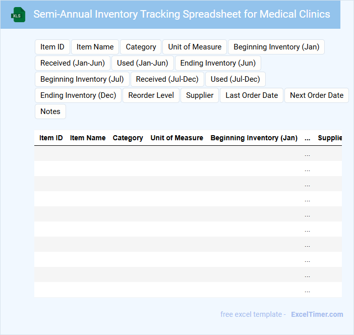This screenshot has width=354, height=335.
Task: Select the Ending Inventory (Jun) tag
Action: click(218, 63)
